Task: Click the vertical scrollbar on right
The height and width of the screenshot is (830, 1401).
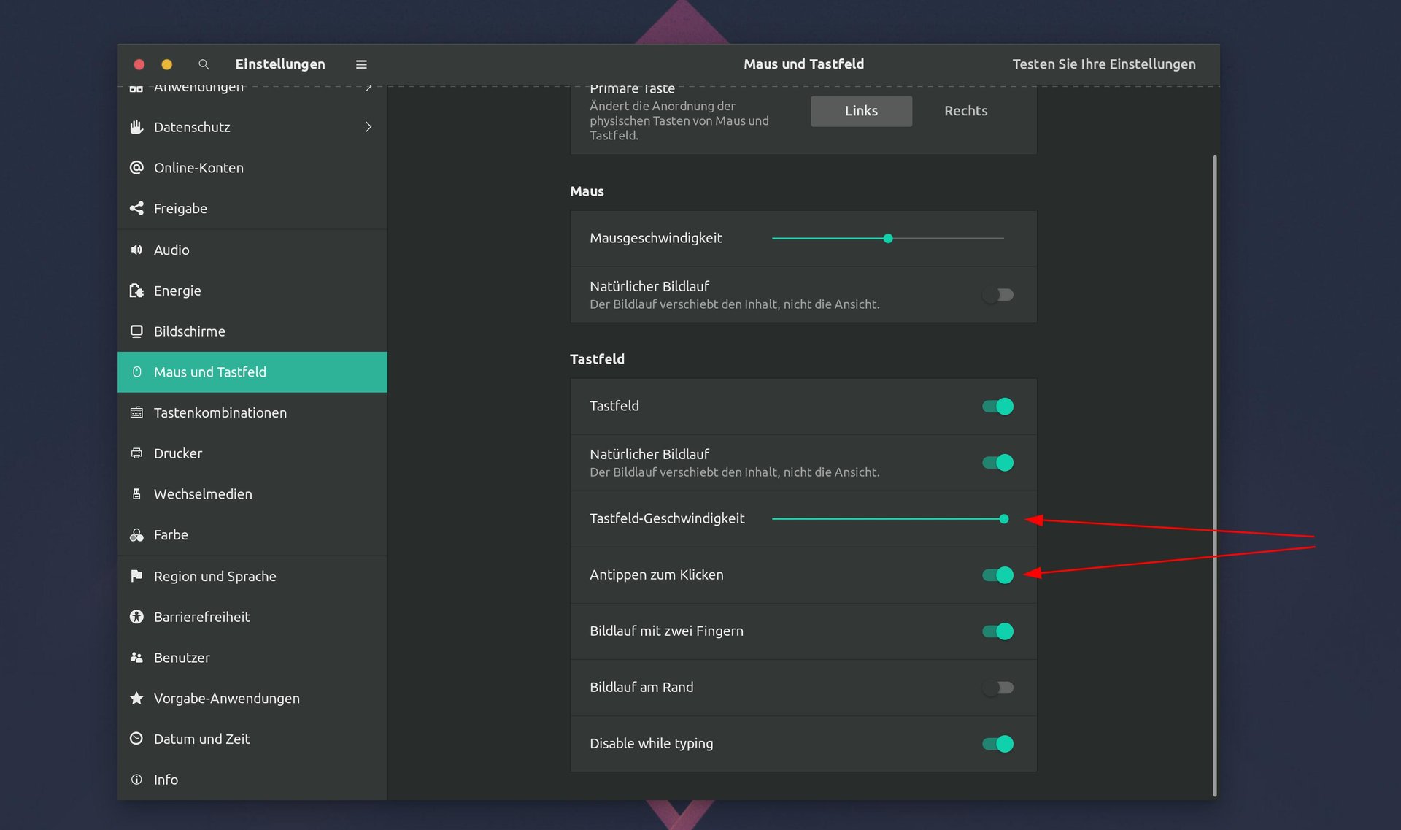Action: (x=1214, y=474)
